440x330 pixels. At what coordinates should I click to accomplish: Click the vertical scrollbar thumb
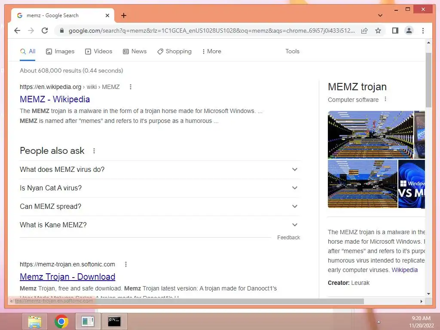point(428,80)
